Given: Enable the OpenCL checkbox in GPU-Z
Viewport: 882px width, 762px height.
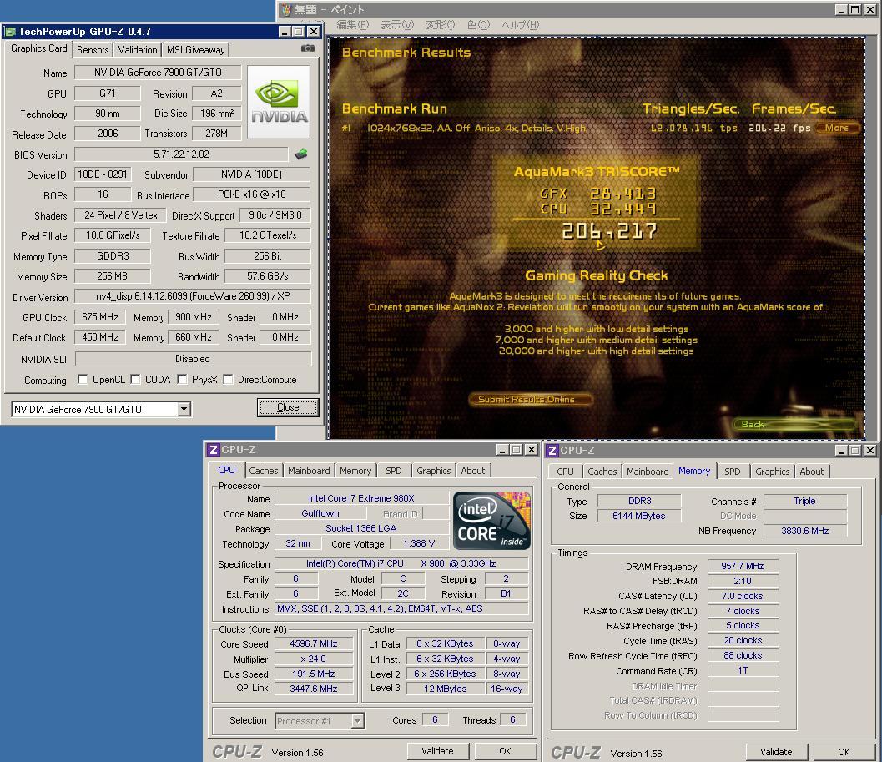Looking at the screenshot, I should coord(83,379).
